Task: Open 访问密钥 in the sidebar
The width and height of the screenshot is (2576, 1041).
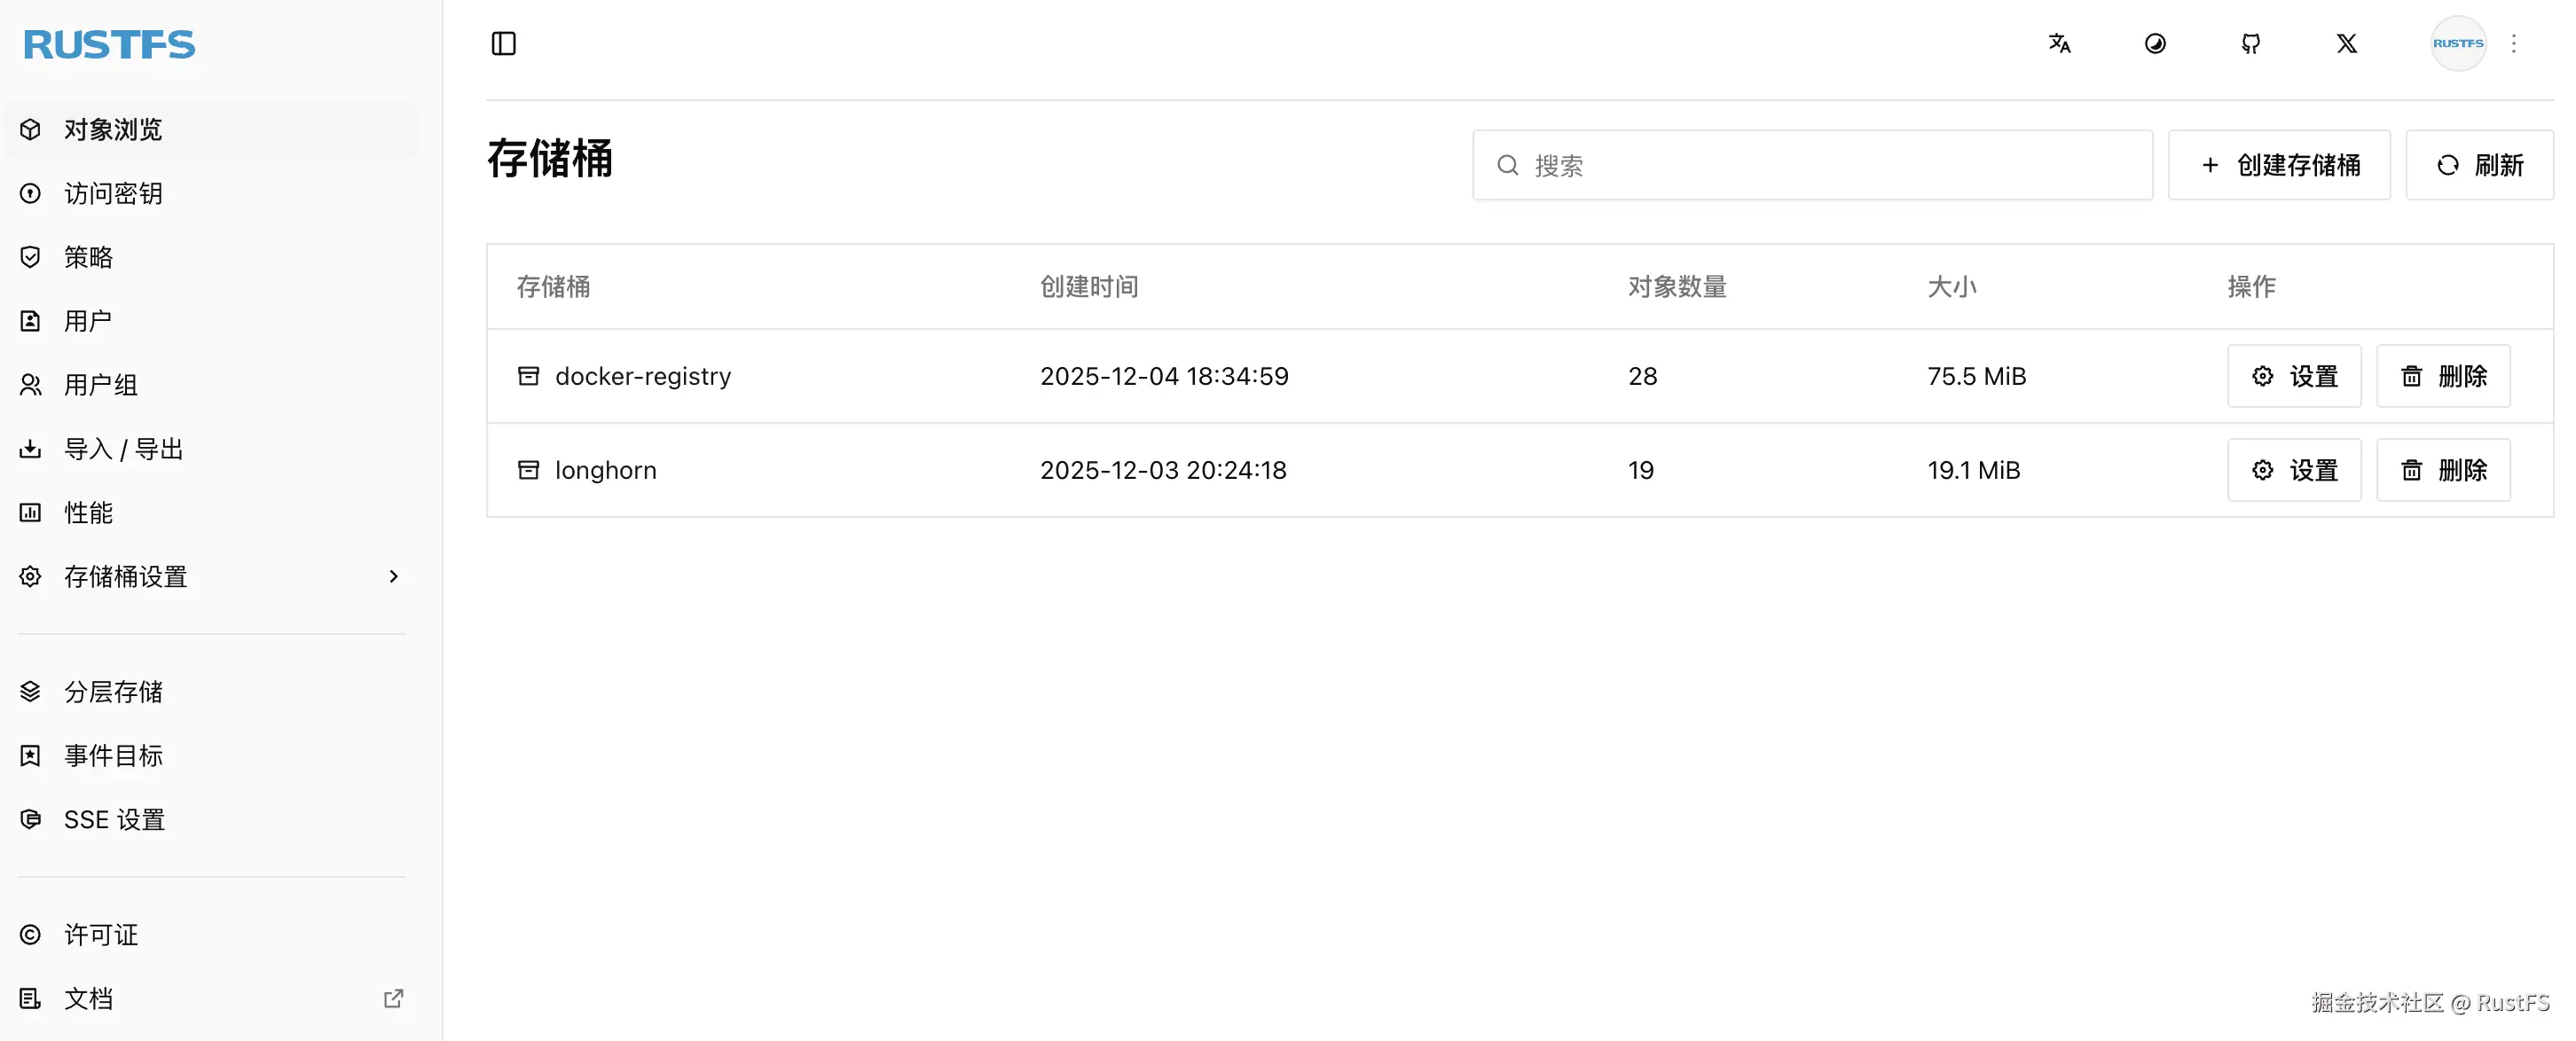Action: pyautogui.click(x=113, y=193)
